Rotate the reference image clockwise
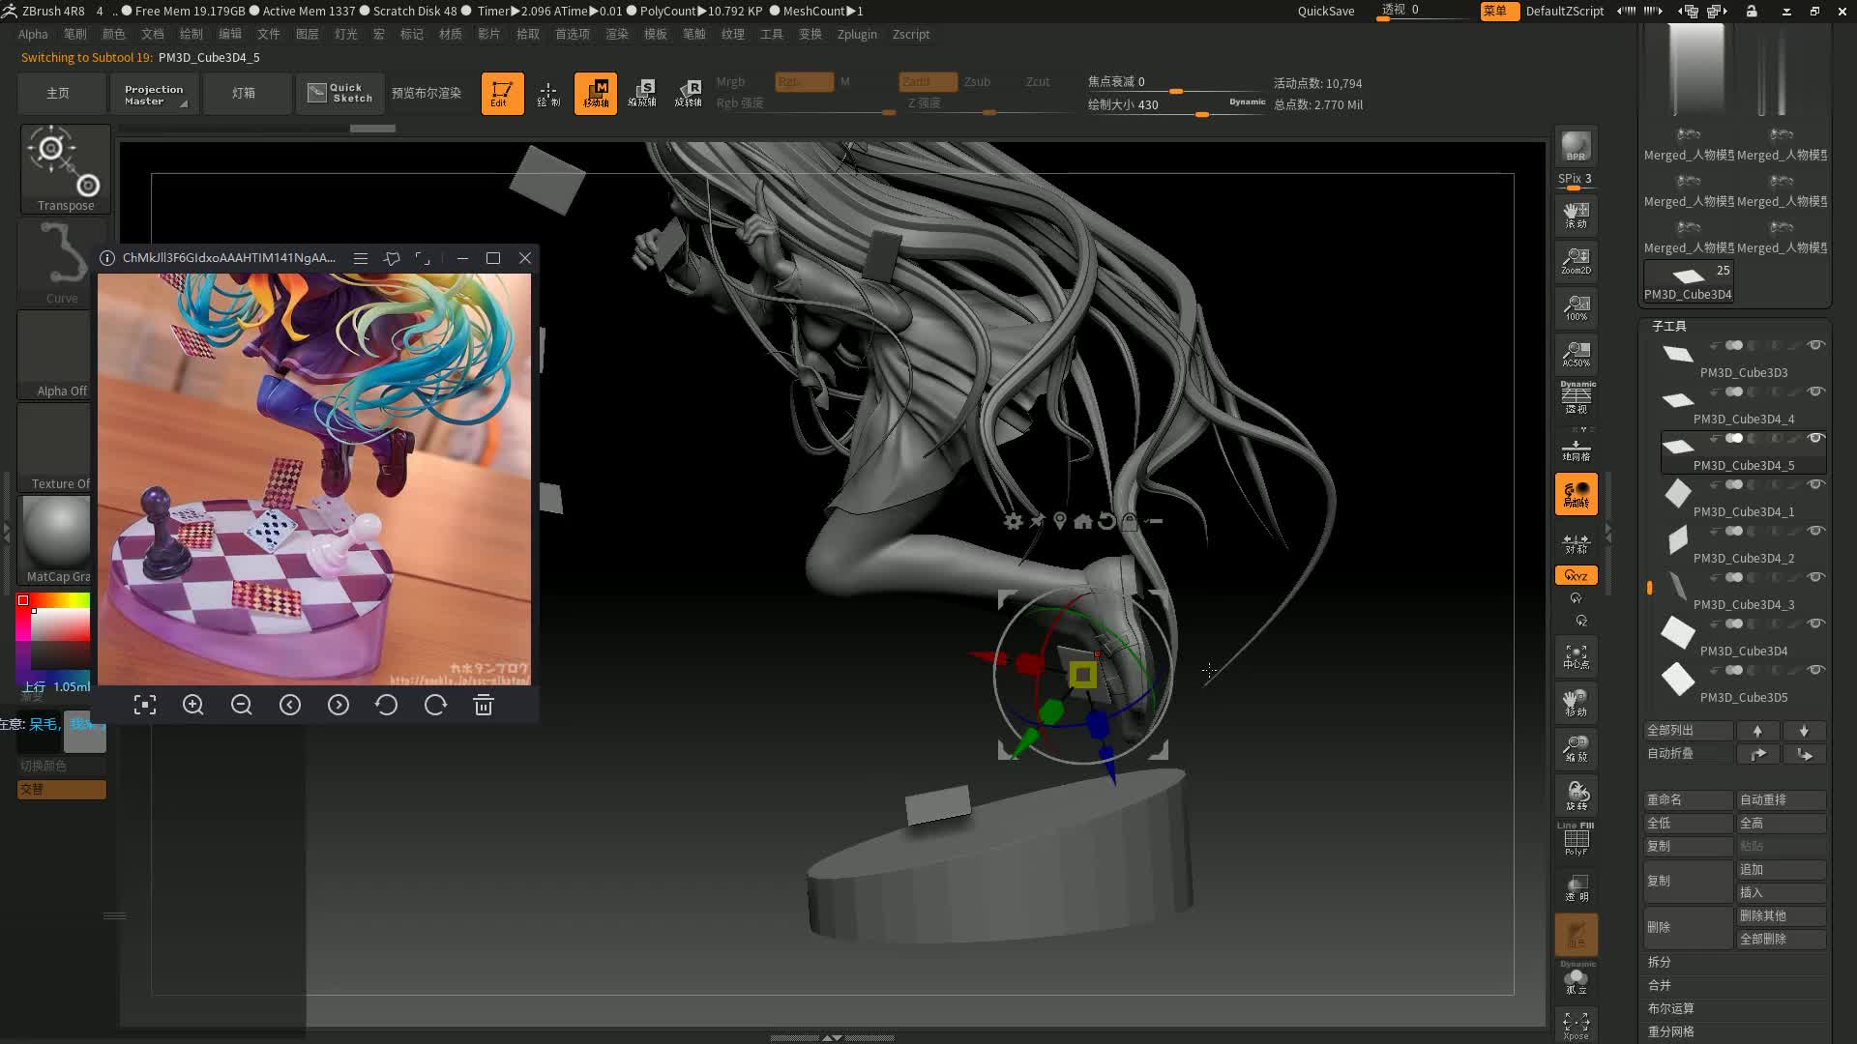The width and height of the screenshot is (1857, 1044). 435,706
